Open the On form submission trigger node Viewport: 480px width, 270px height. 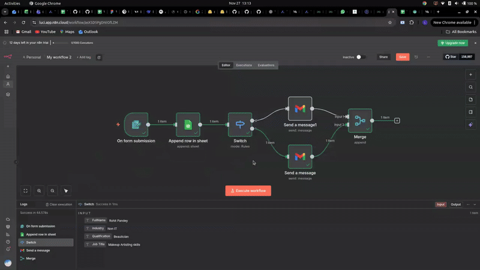(x=136, y=124)
